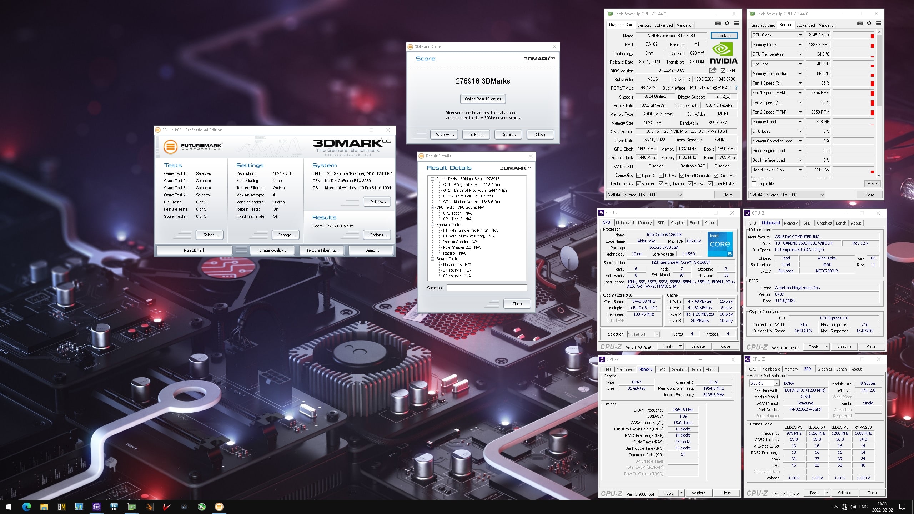Image resolution: width=914 pixels, height=514 pixels.
Task: Toggle the DirectML checkbox
Action: click(x=716, y=176)
